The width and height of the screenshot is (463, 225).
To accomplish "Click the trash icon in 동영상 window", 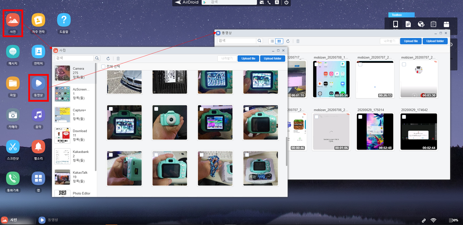I will point(298,41).
